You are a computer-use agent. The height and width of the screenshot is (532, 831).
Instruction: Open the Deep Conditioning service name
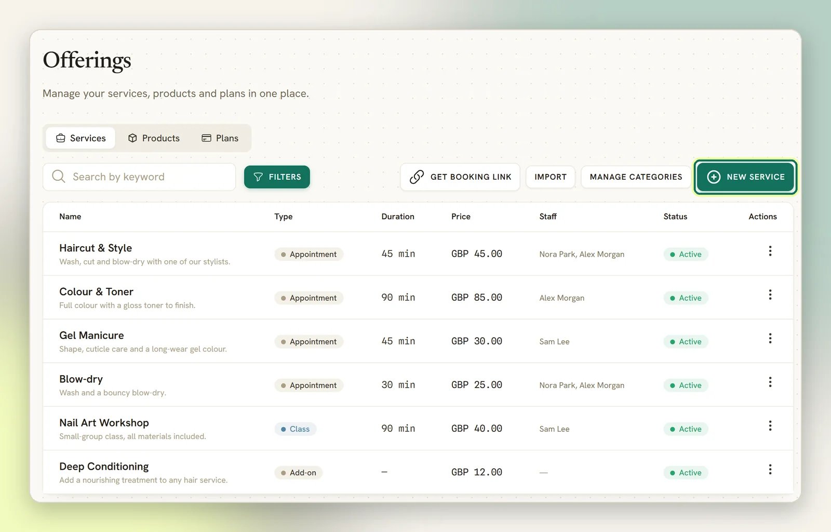coord(104,467)
